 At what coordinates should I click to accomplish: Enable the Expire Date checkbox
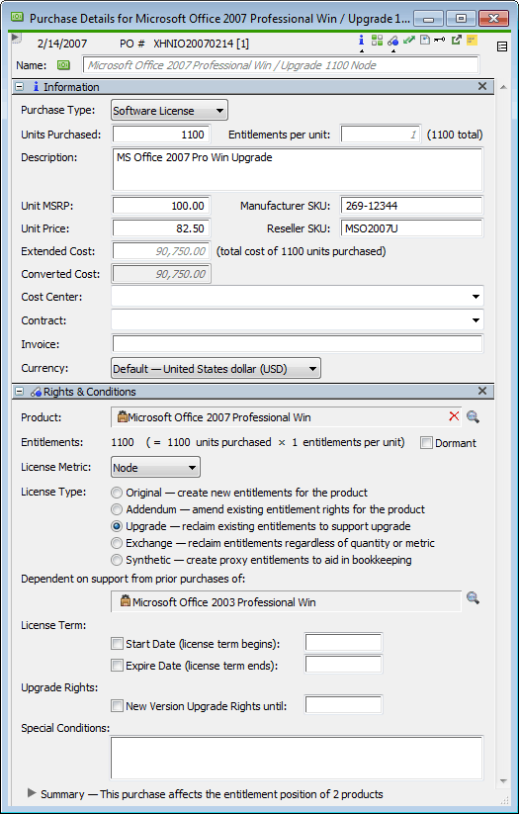[x=117, y=666]
